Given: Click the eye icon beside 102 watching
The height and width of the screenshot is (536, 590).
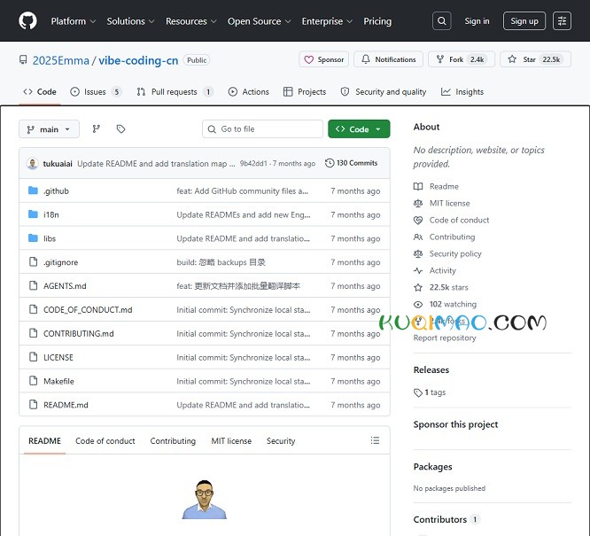Looking at the screenshot, I should (418, 304).
